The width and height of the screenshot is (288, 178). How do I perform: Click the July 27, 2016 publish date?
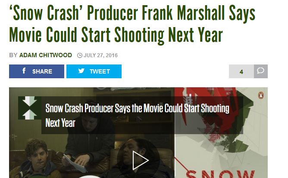[x=100, y=55]
